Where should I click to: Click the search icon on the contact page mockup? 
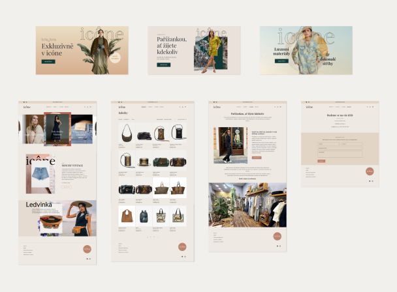pyautogui.click(x=367, y=107)
